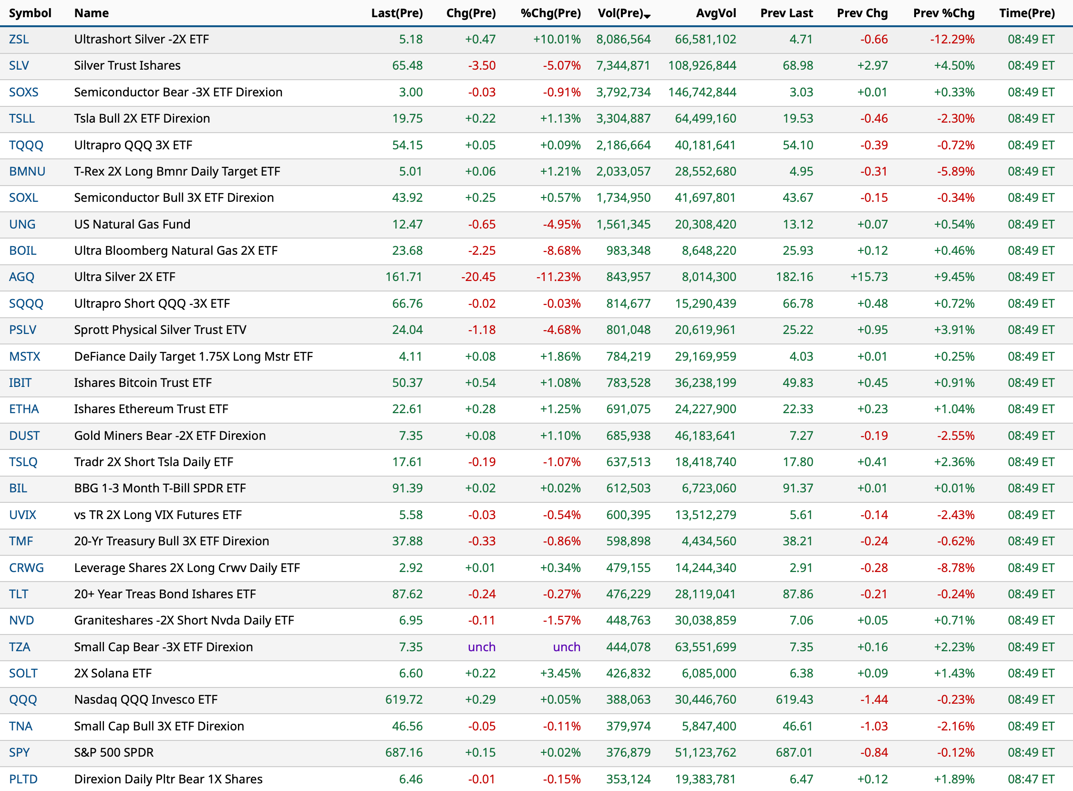
Task: Sort by %Chg(Pre) column header
Action: point(550,13)
